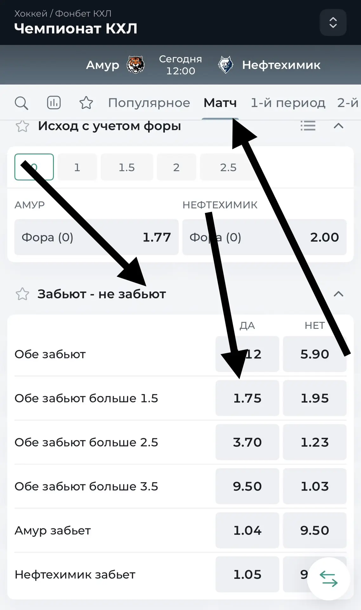The width and height of the screenshot is (361, 610).
Task: Favorite the 'Забьют - не забьют' market star
Action: 22,294
